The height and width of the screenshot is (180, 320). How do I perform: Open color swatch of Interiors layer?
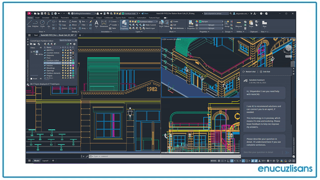73,65
